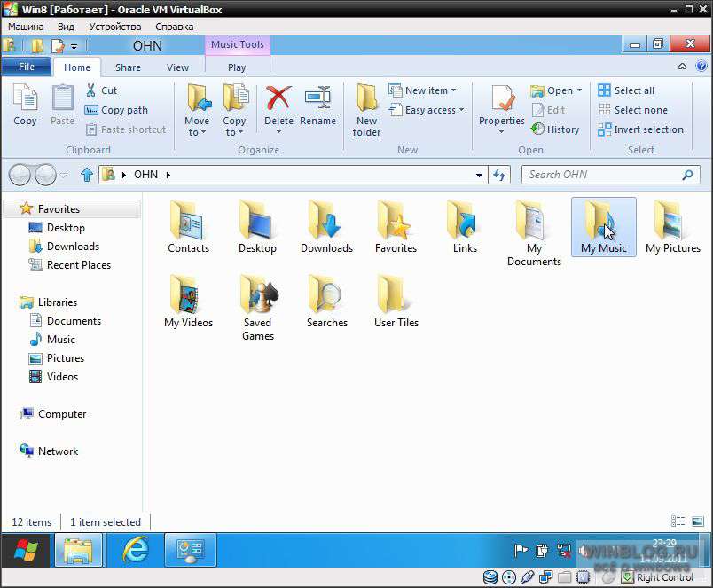
Task: Switch to the View tab
Action: point(177,67)
